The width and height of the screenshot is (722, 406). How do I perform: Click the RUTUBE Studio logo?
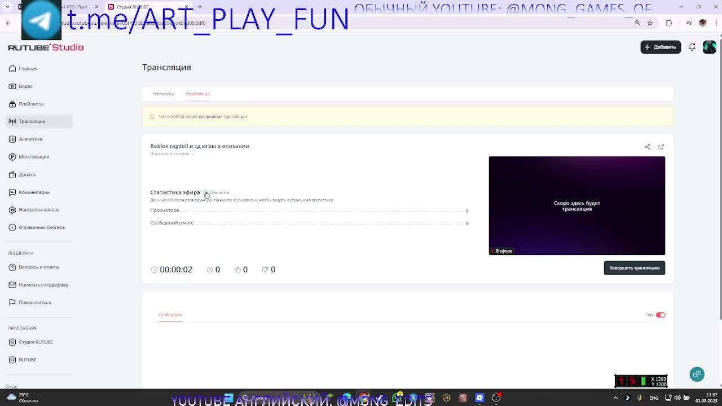(46, 47)
